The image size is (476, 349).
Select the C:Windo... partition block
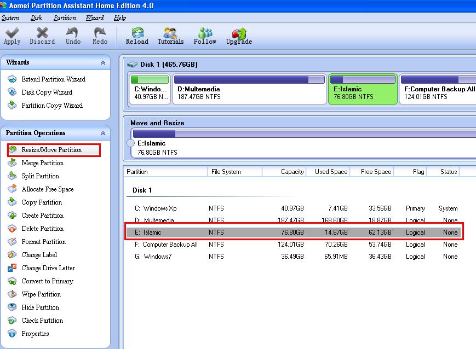coord(150,89)
